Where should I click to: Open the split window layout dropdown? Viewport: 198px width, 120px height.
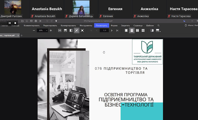[158, 30]
